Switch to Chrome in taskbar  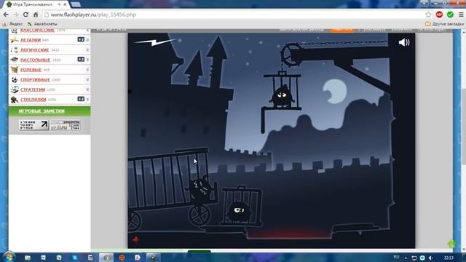tap(106, 258)
